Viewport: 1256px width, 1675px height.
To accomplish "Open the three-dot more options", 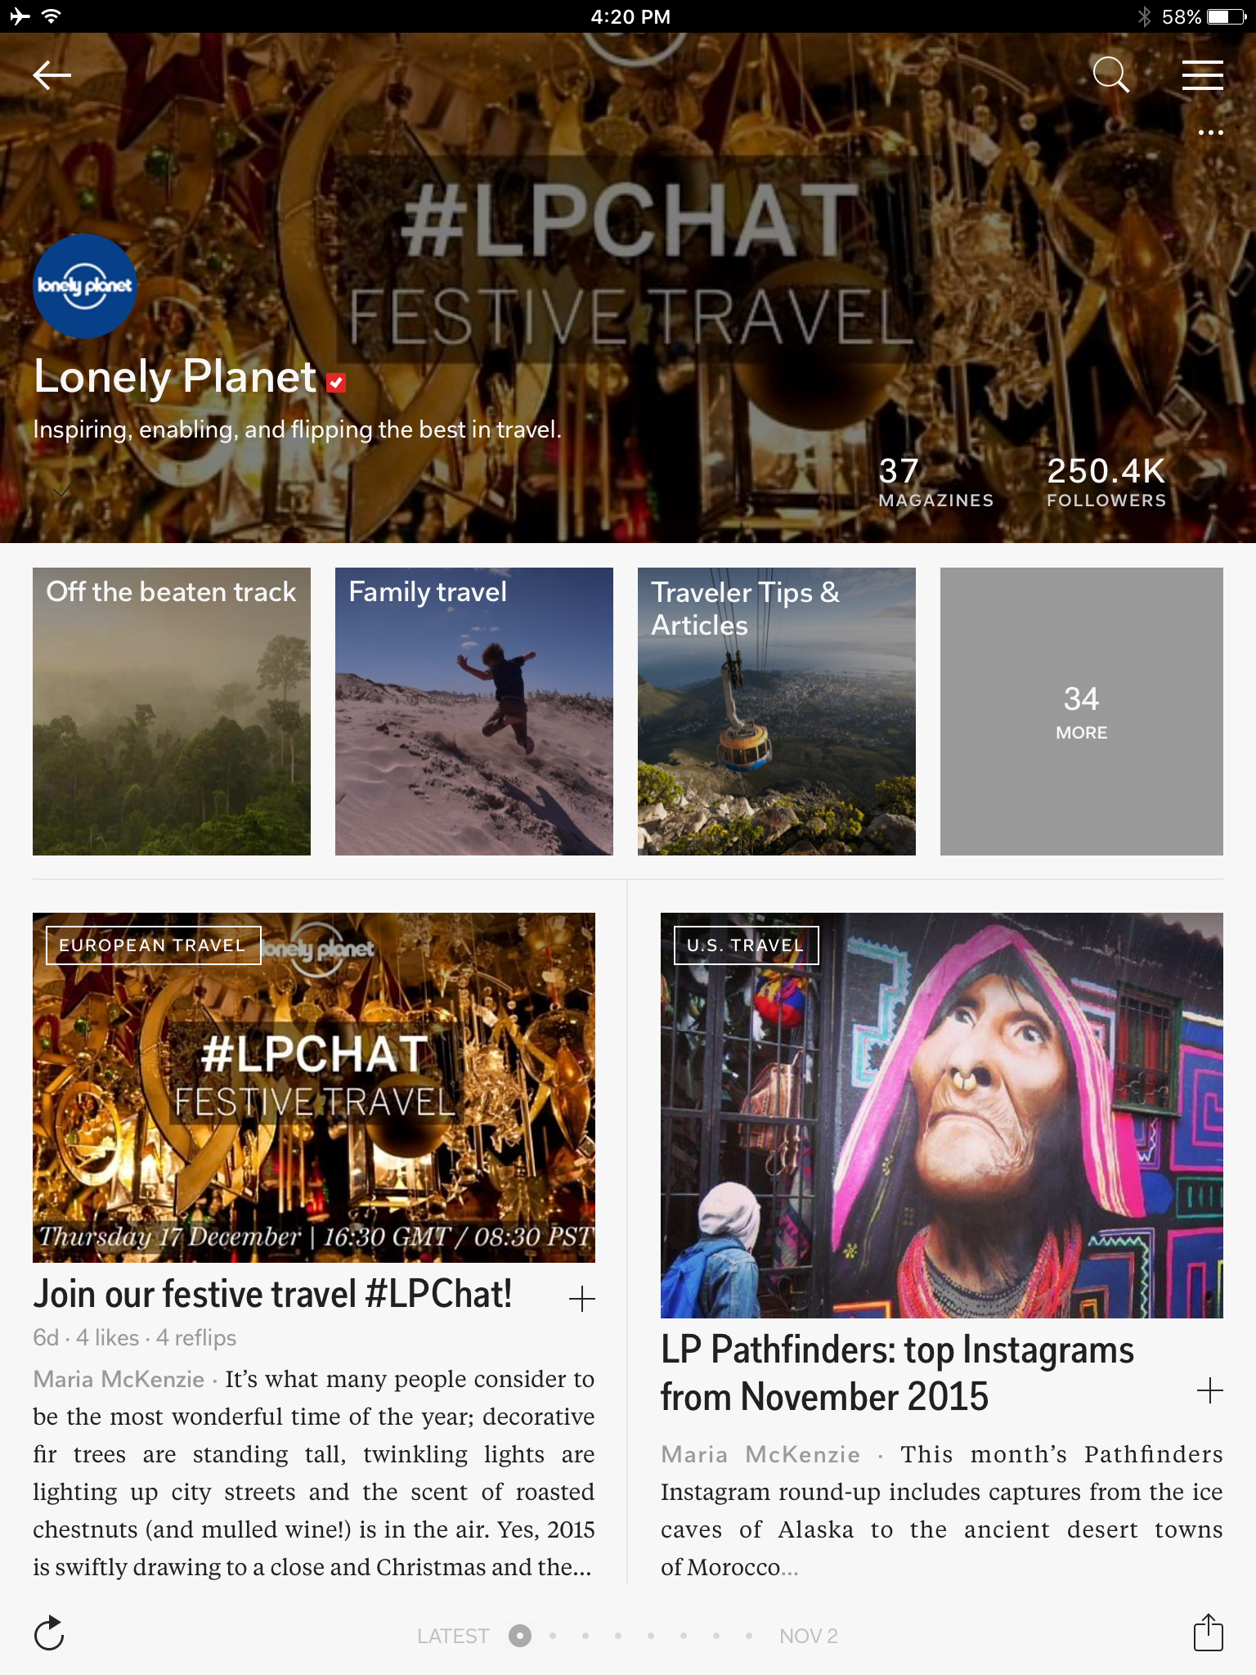I will point(1210,132).
